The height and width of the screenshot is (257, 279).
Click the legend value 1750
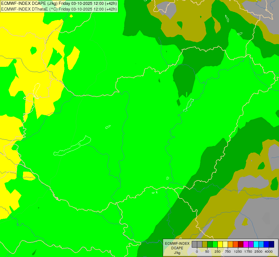248,252
